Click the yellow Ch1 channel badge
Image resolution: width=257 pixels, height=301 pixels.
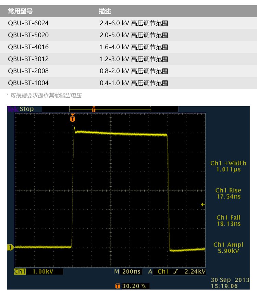(20, 272)
